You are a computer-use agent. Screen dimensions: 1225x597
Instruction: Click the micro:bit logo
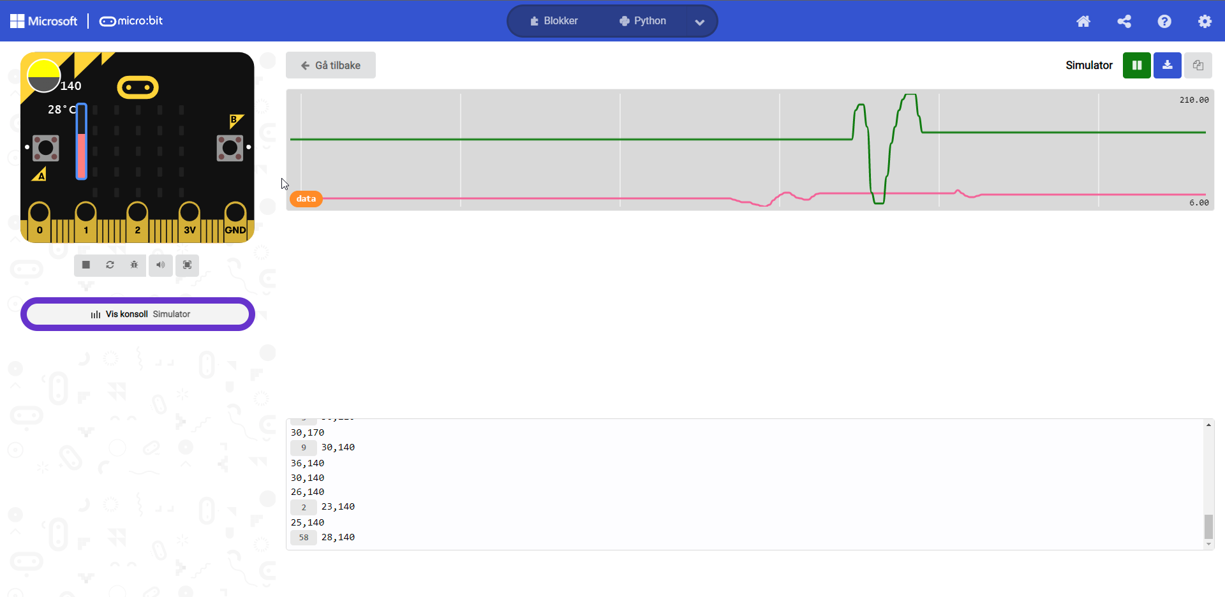pyautogui.click(x=131, y=21)
